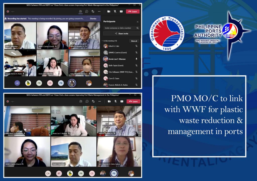Toggle the mic icon beside Francis Aldrich A. Rubio

(x=136, y=85)
